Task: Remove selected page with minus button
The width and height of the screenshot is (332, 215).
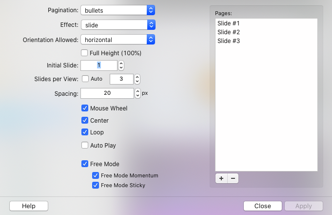Action: point(233,178)
